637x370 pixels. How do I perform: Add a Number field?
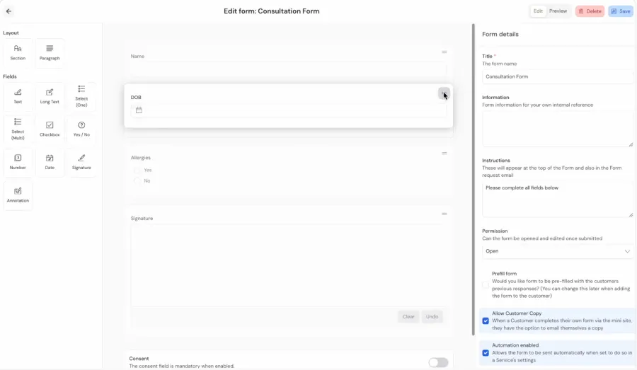click(18, 162)
